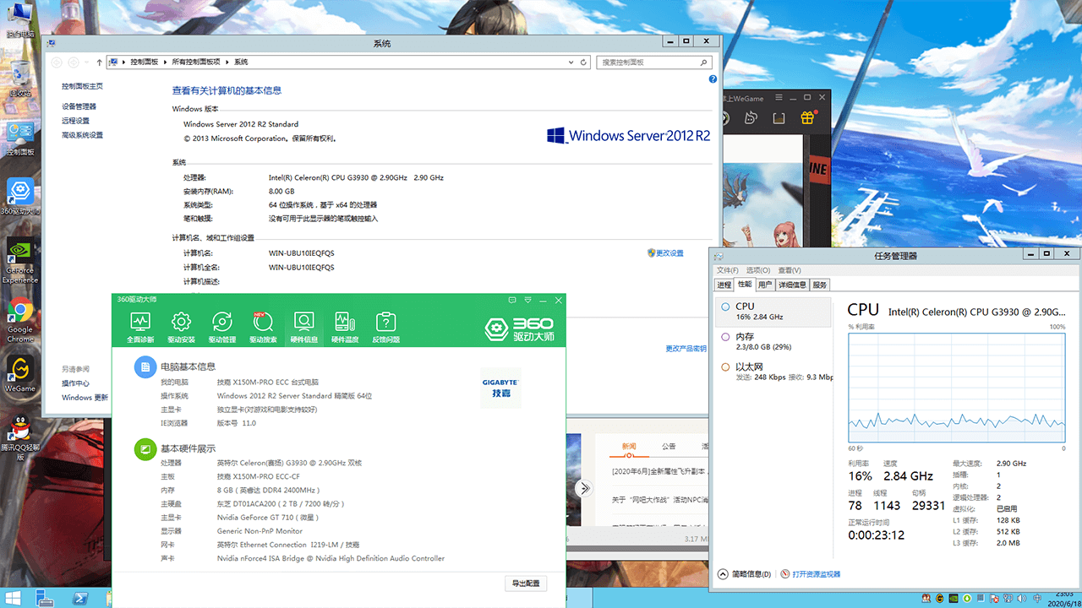Switch to 公告 tab in game launcher

tap(669, 446)
